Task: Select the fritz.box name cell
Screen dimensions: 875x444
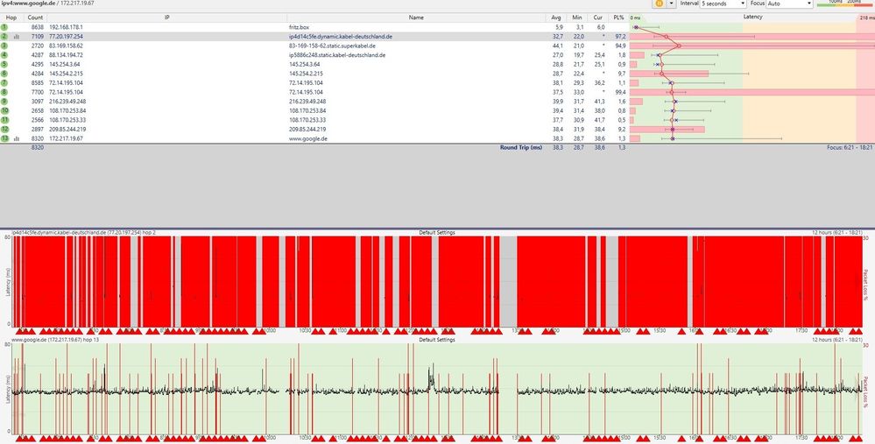Action: coord(298,27)
